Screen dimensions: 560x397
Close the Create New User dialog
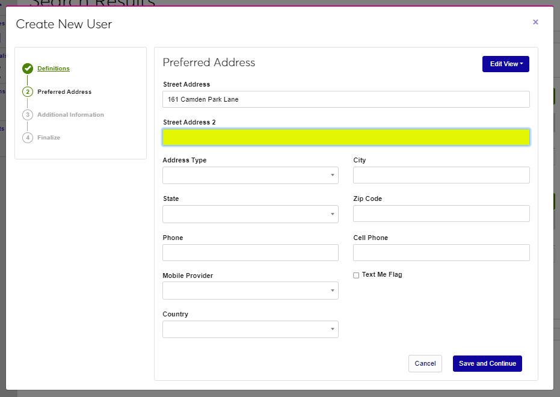pos(535,22)
